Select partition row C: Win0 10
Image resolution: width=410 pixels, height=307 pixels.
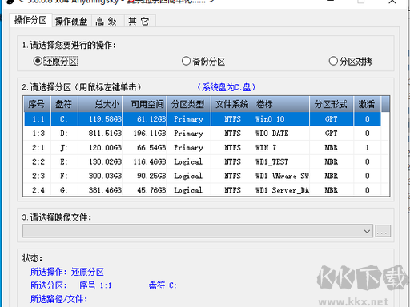(x=203, y=119)
